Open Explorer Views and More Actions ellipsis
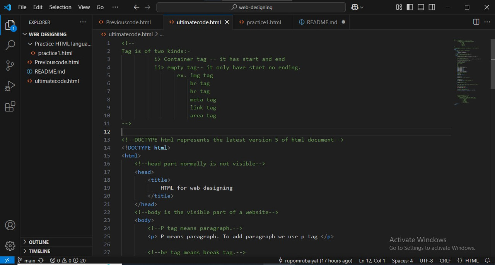The width and height of the screenshot is (495, 265). 83,22
